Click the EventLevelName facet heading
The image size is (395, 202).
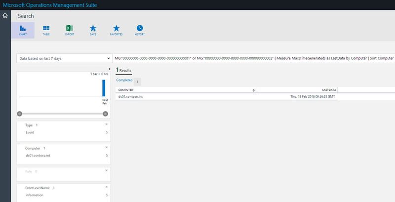[38, 188]
